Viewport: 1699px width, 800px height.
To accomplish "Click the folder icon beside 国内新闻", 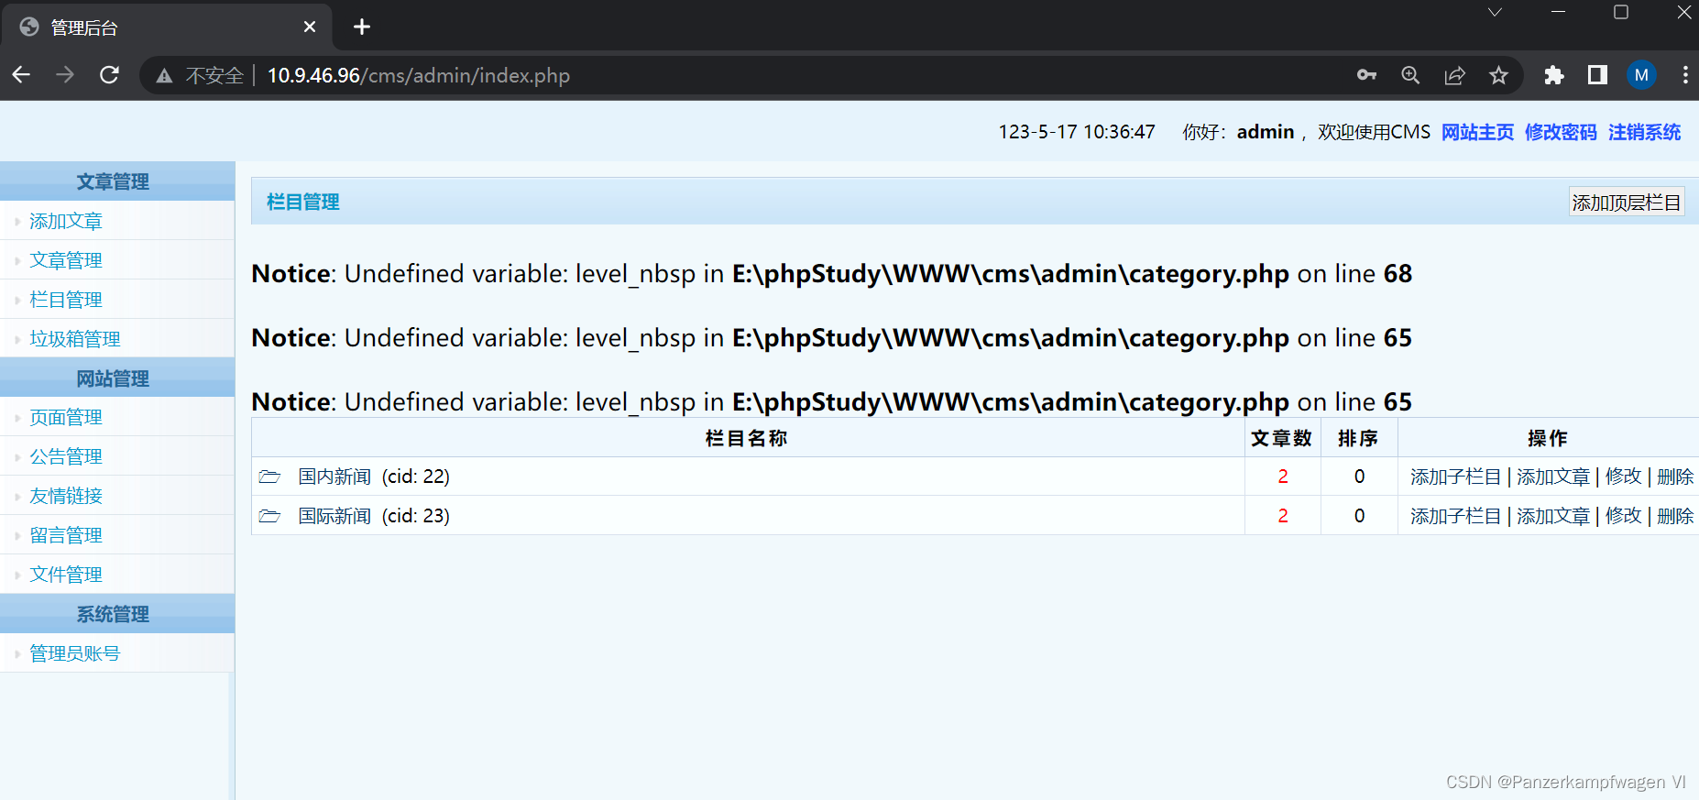I will coord(269,477).
